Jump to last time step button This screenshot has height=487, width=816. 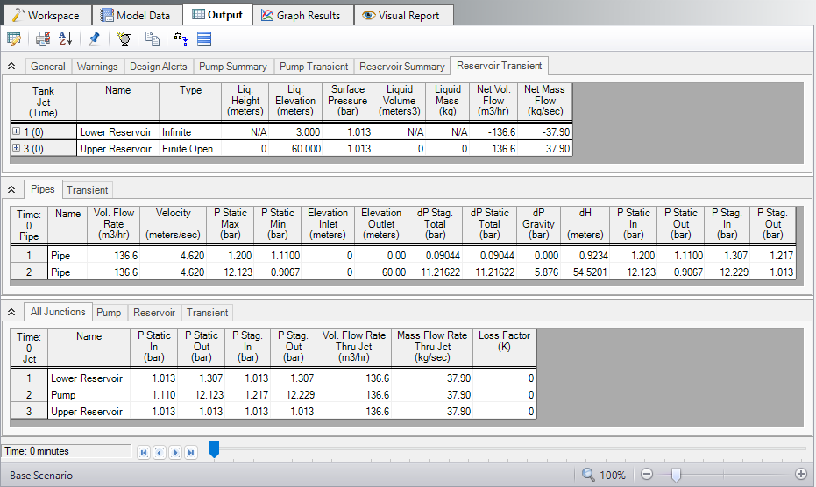(x=191, y=452)
